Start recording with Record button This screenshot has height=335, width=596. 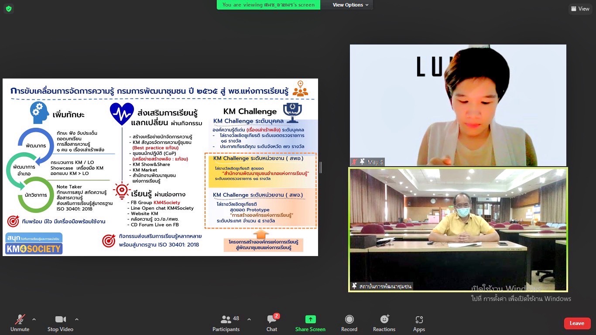[349, 323]
